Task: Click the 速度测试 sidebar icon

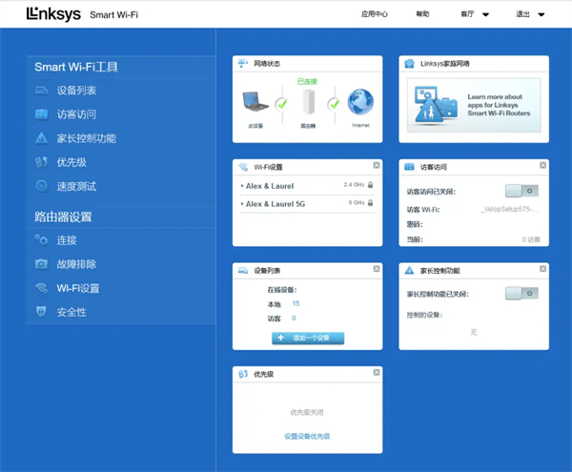Action: [x=41, y=186]
